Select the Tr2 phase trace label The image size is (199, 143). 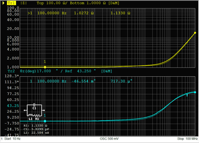11,71
